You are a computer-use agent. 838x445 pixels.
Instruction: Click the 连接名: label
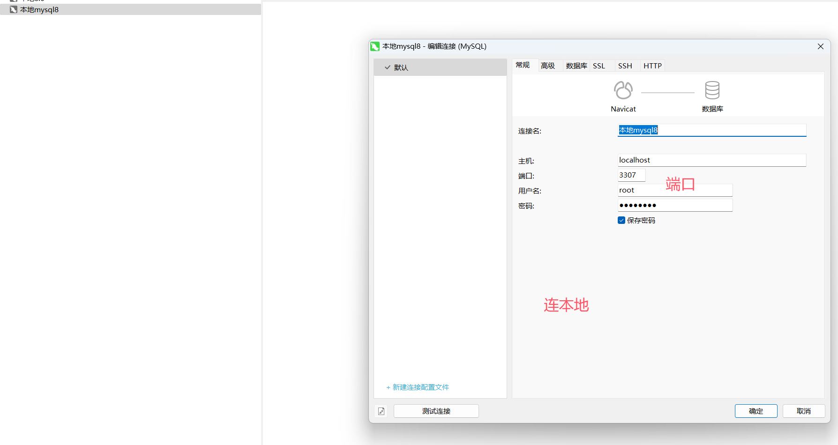pos(530,131)
